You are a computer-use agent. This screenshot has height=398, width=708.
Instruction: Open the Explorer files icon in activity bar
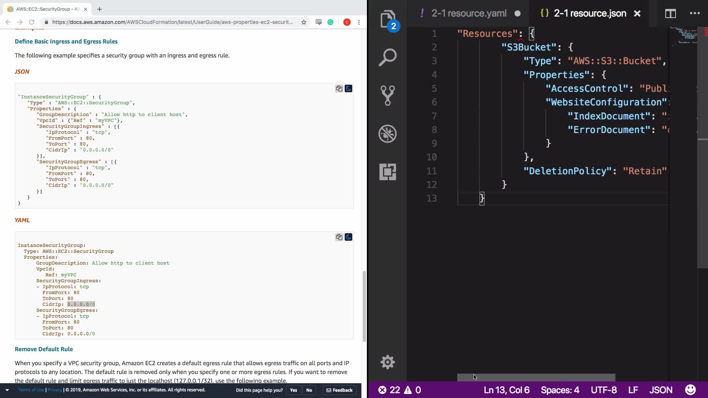pyautogui.click(x=387, y=18)
